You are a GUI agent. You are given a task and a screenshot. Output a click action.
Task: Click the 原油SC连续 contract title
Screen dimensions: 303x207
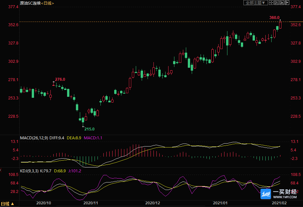(30, 3)
